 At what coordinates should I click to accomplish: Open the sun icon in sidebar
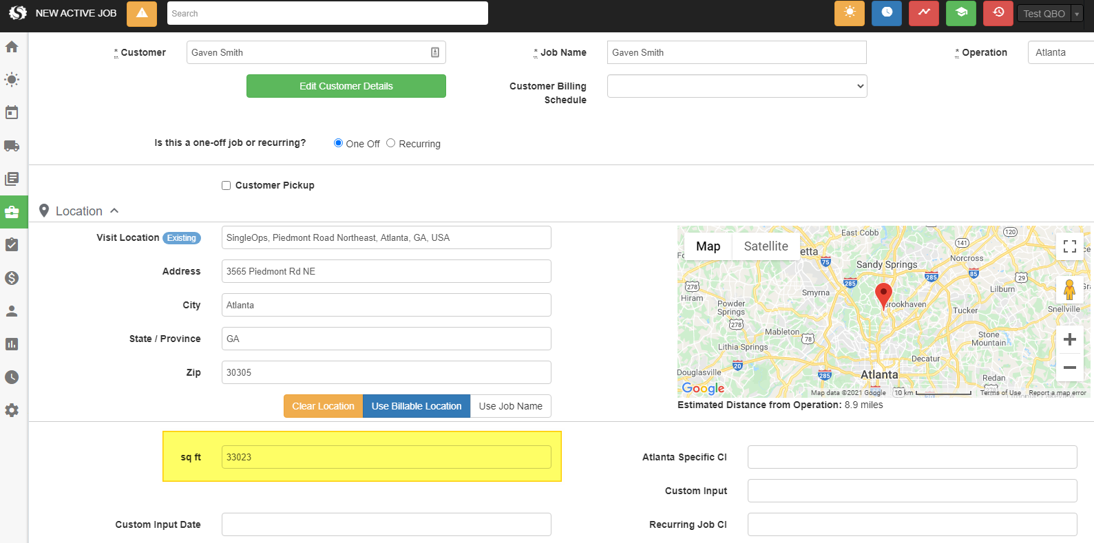[12, 80]
